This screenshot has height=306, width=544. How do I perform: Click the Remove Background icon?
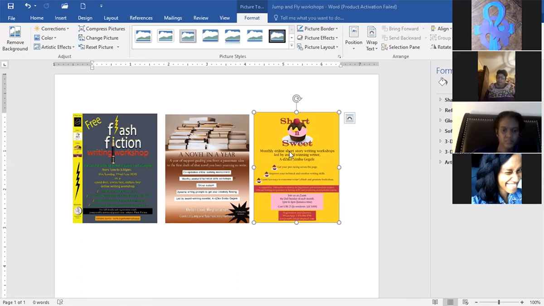(x=15, y=38)
